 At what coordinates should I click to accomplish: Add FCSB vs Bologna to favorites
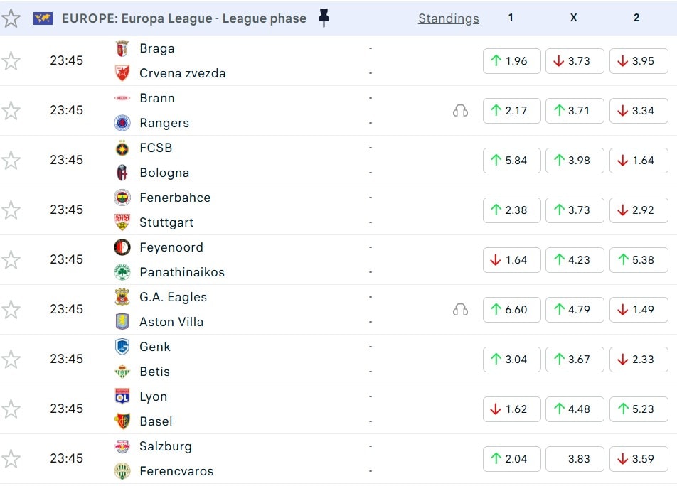11,161
